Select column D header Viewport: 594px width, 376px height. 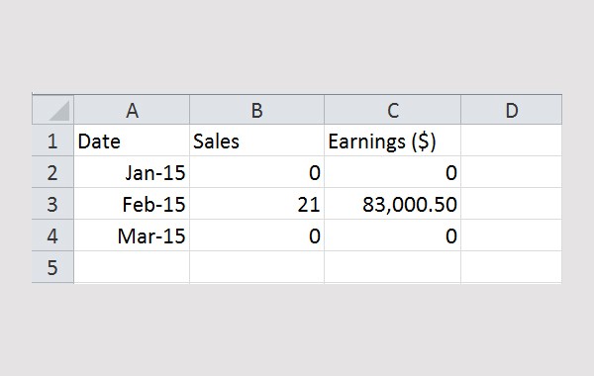click(512, 110)
